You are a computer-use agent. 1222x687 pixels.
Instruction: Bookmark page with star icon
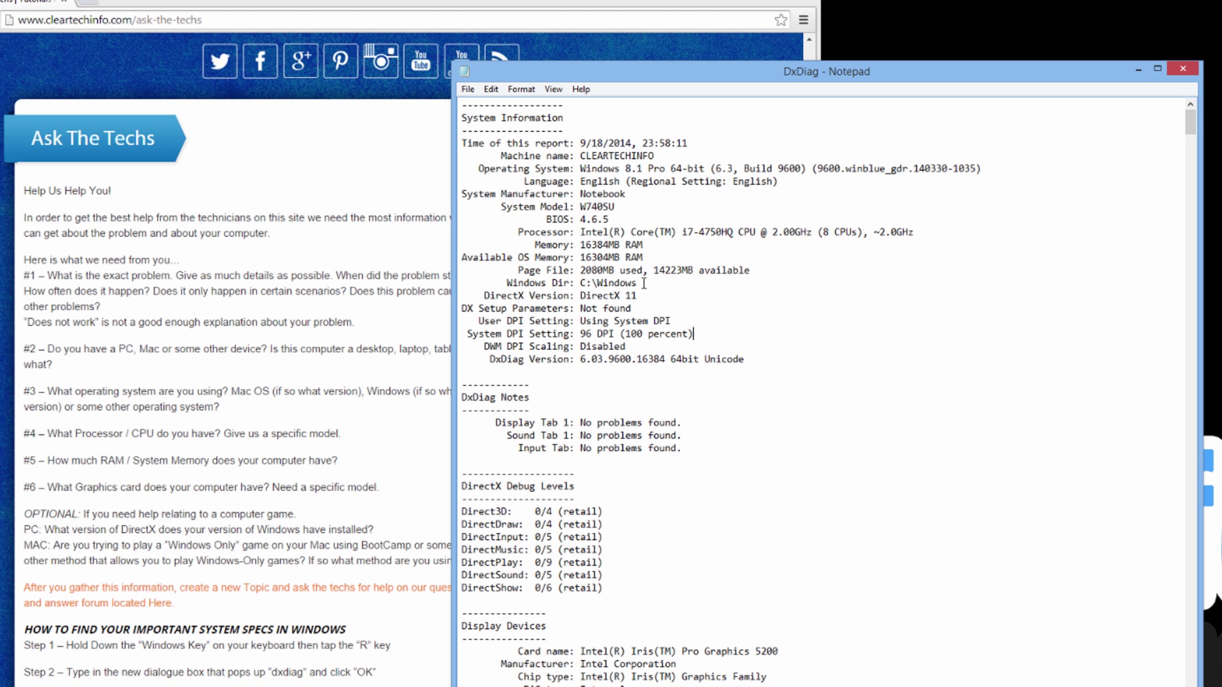pyautogui.click(x=781, y=20)
